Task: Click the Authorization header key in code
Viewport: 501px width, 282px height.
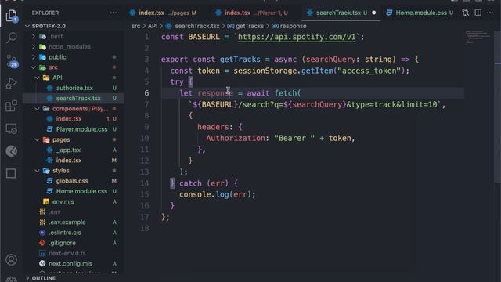Action: click(236, 138)
